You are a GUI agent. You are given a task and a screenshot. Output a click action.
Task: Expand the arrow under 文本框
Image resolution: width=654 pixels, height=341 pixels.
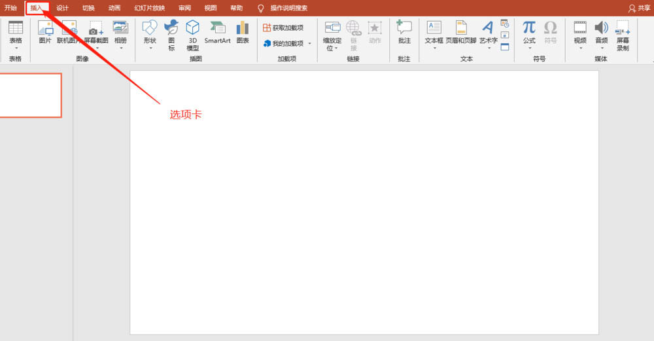434,48
